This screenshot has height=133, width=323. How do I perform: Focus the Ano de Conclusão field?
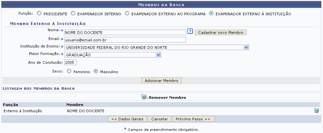(x=70, y=62)
